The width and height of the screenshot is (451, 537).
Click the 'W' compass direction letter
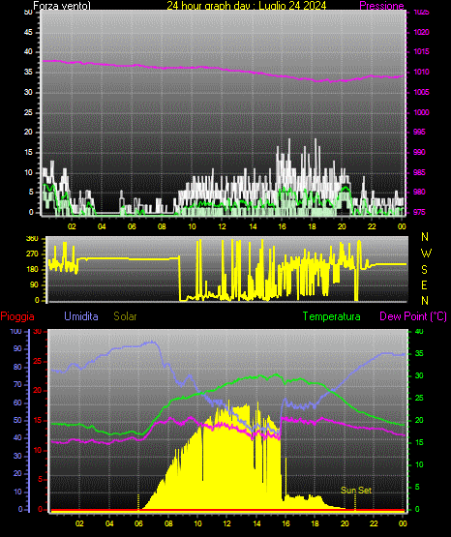point(426,254)
